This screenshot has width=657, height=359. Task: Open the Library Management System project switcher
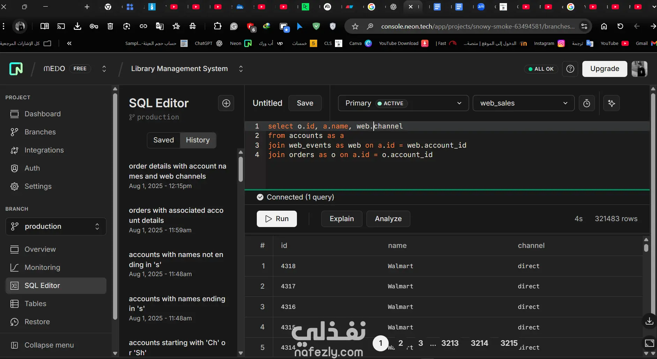(x=241, y=69)
